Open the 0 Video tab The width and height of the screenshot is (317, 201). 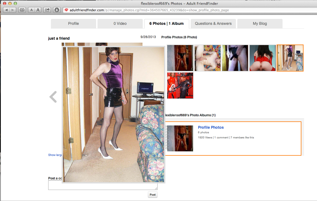click(x=120, y=24)
